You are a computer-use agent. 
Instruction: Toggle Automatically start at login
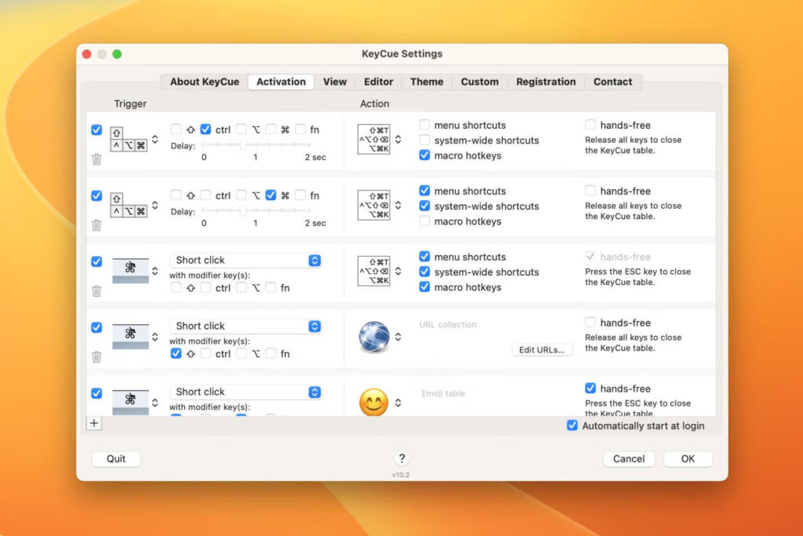572,425
